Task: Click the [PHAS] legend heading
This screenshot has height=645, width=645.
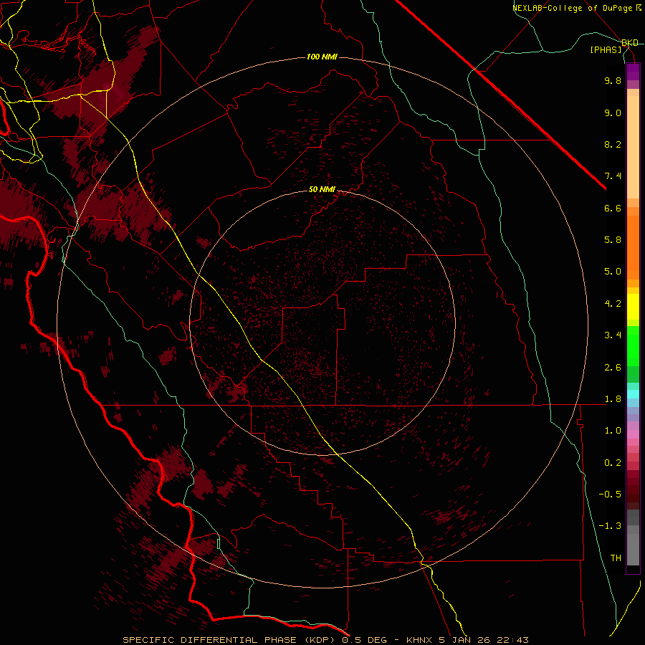Action: click(x=606, y=49)
